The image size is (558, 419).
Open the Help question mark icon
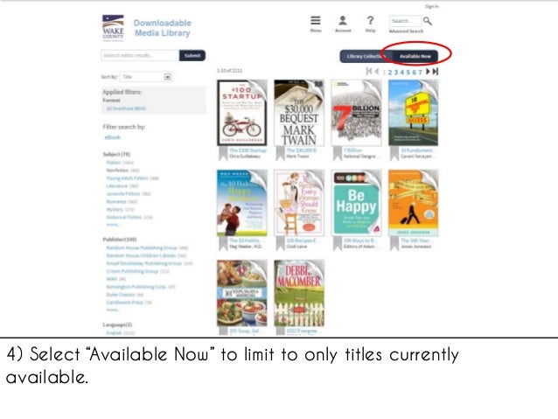pyautogui.click(x=370, y=20)
